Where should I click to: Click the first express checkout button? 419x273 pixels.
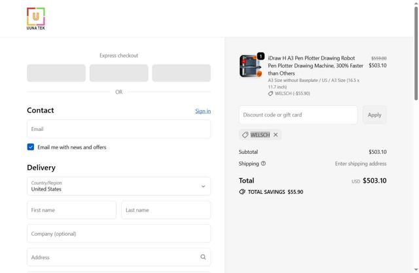pos(56,73)
